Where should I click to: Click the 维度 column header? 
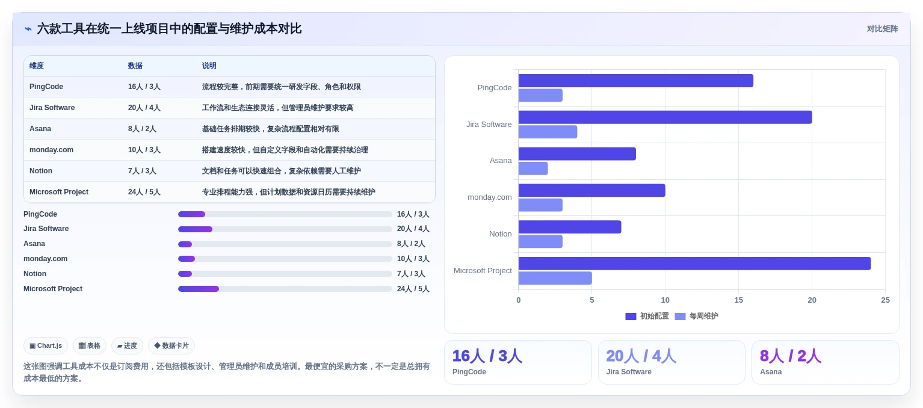pos(37,66)
